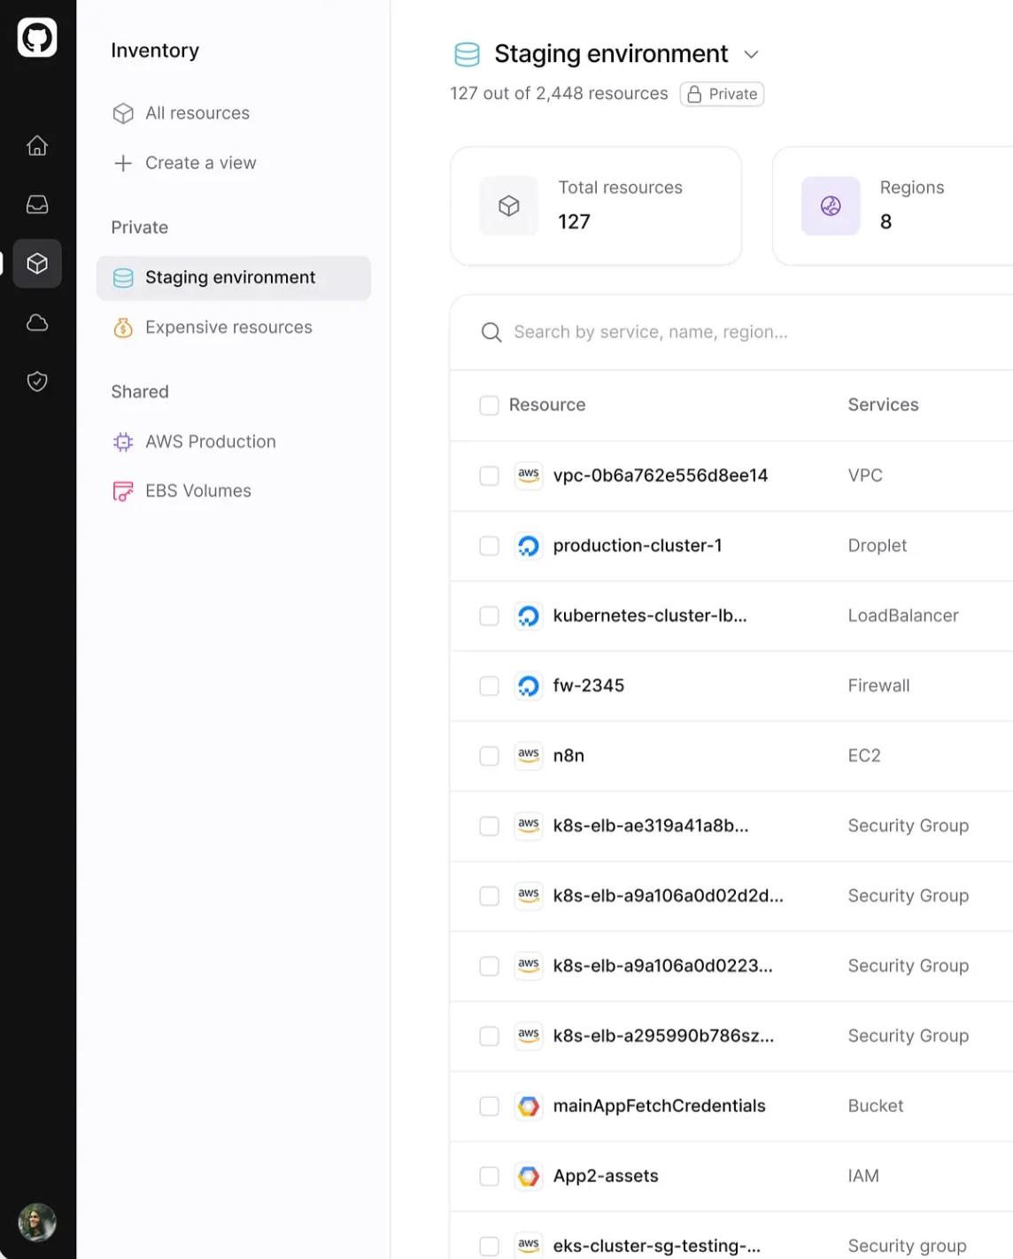Viewport: 1013px width, 1259px height.
Task: Click the plus icon for Create a view
Action: [123, 163]
